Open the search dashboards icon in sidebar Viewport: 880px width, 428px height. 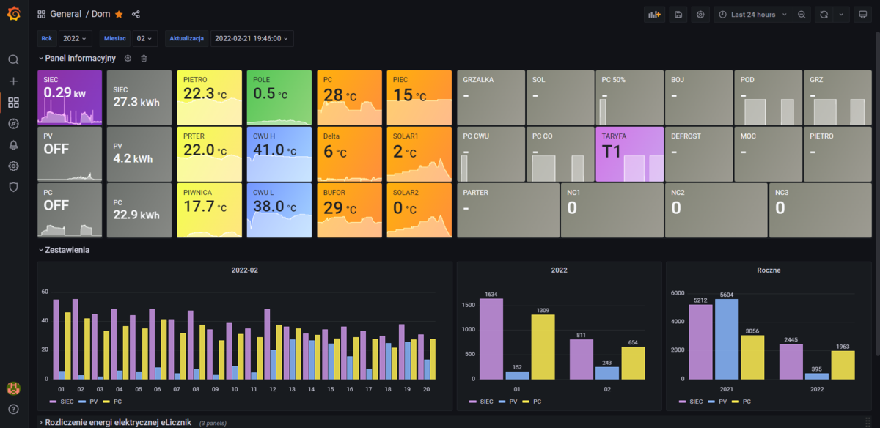13,60
